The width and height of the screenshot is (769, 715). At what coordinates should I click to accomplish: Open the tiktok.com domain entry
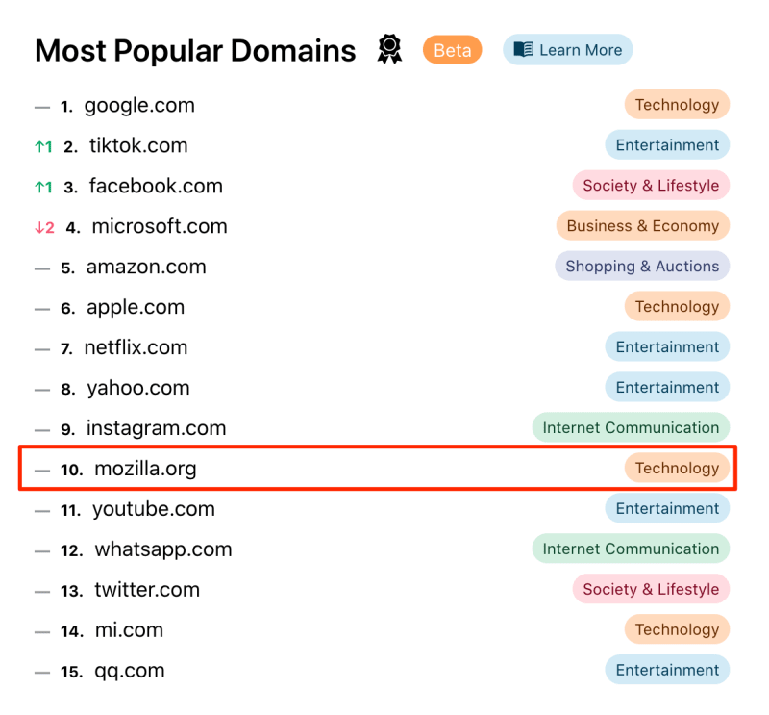138,146
